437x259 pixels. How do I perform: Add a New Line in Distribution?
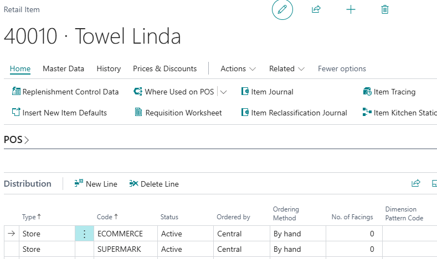click(96, 184)
